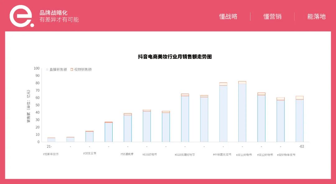The width and height of the screenshot is (336, 184).
Task: Click the #双12好物节 event label
Action: (265, 155)
